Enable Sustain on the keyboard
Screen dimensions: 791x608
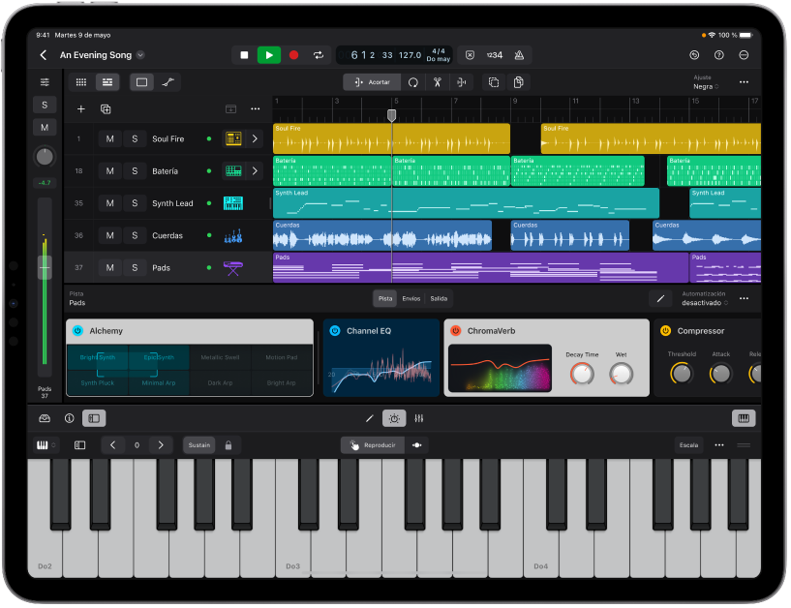pyautogui.click(x=198, y=445)
